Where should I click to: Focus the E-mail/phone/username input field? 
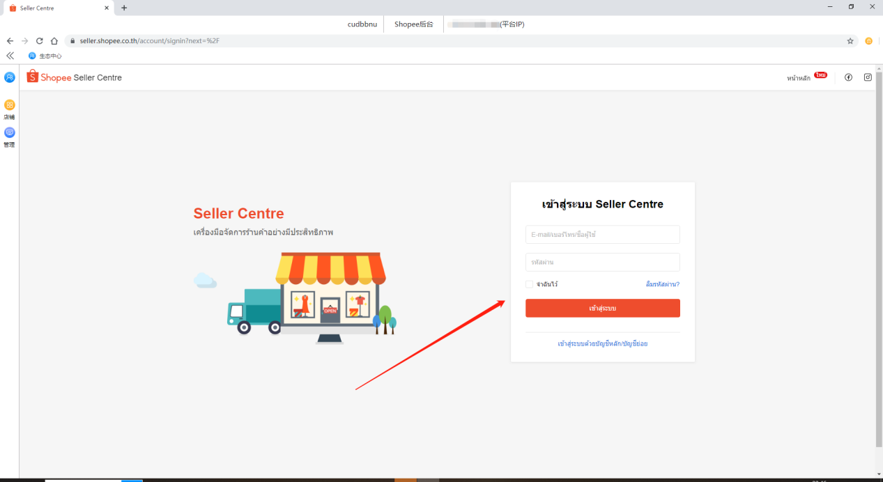click(603, 235)
